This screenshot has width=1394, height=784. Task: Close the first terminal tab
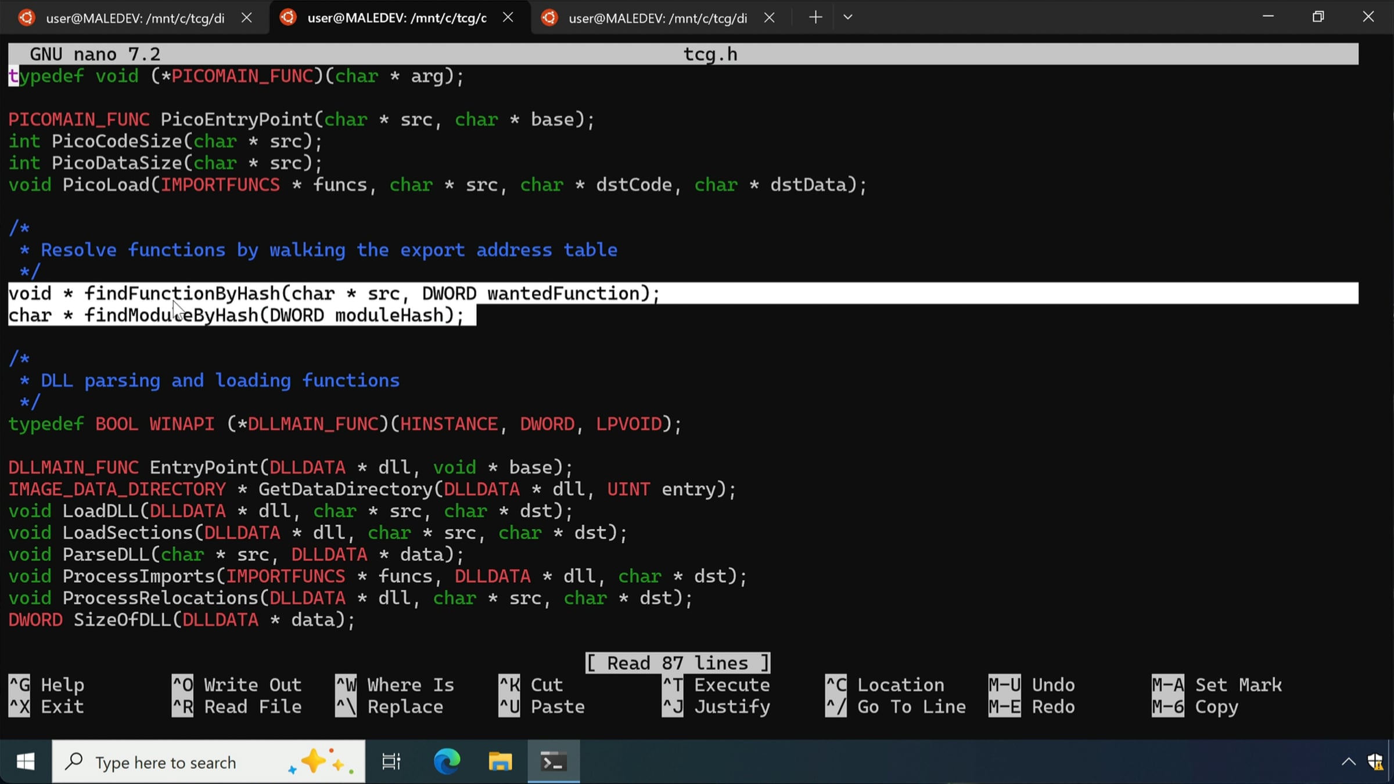[246, 18]
